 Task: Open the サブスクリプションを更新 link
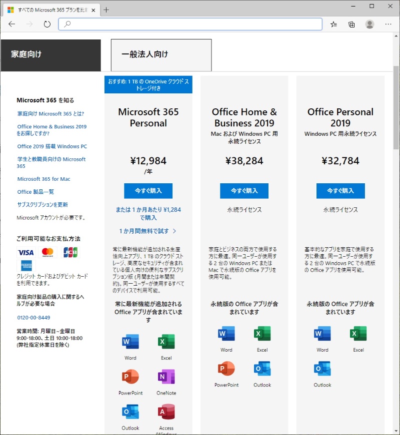click(x=42, y=205)
